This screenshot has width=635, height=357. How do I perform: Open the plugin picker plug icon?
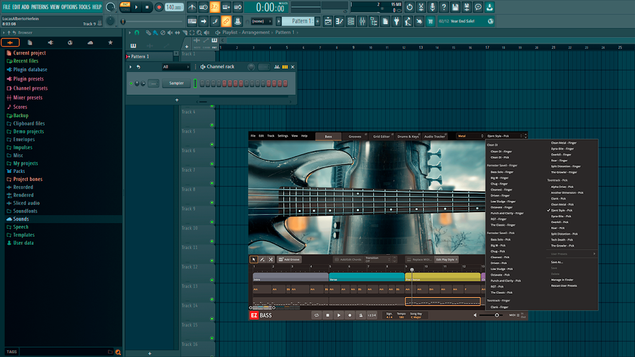click(x=396, y=21)
